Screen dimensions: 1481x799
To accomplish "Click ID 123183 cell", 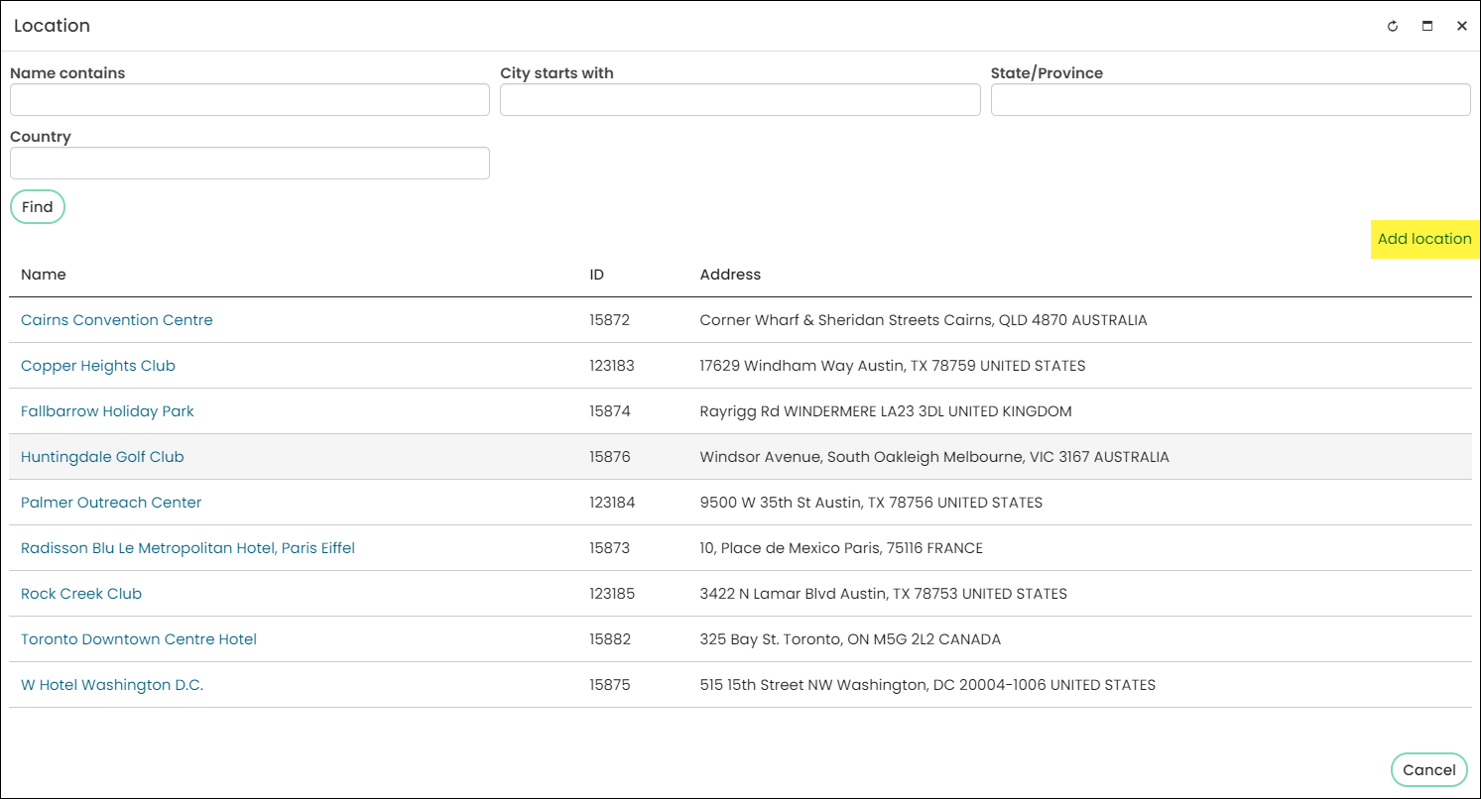I will 612,366.
